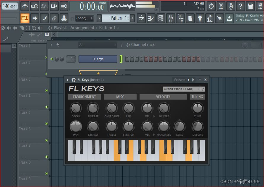Click the download content library icon

pyautogui.click(x=229, y=18)
